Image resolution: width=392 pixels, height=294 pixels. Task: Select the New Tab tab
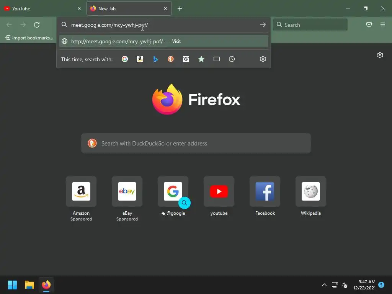pyautogui.click(x=129, y=9)
